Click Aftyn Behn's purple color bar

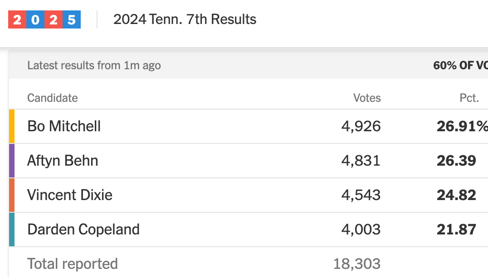click(x=12, y=161)
